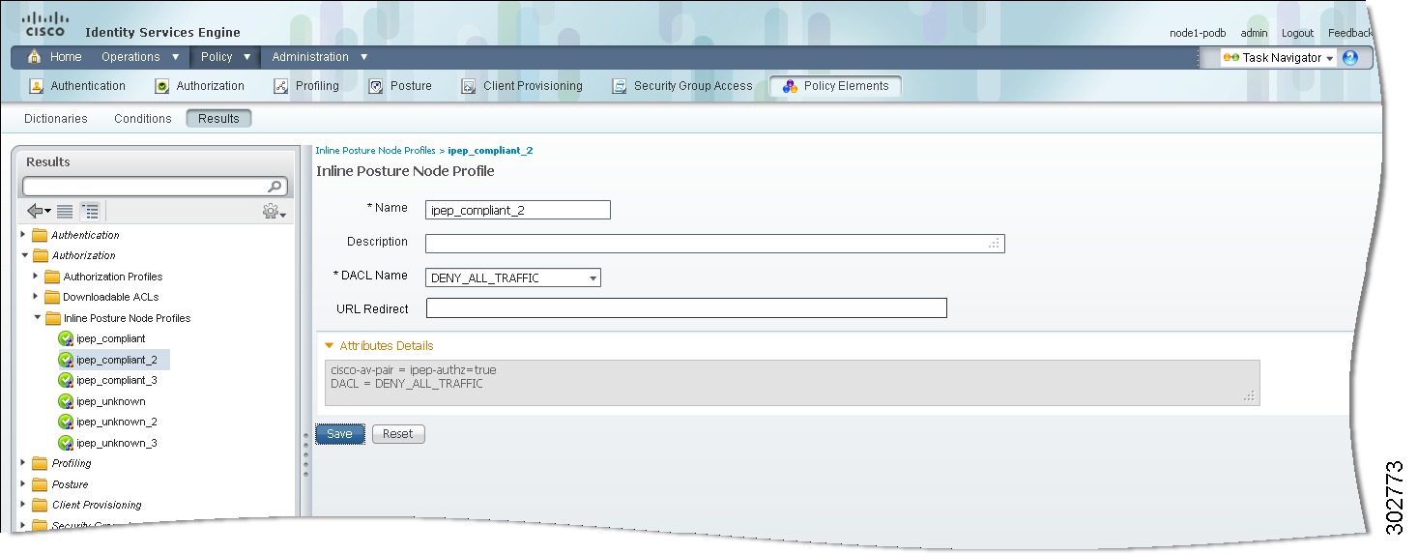Viewport: 1418px width, 554px height.
Task: Open the Administration menu
Action: 320,57
